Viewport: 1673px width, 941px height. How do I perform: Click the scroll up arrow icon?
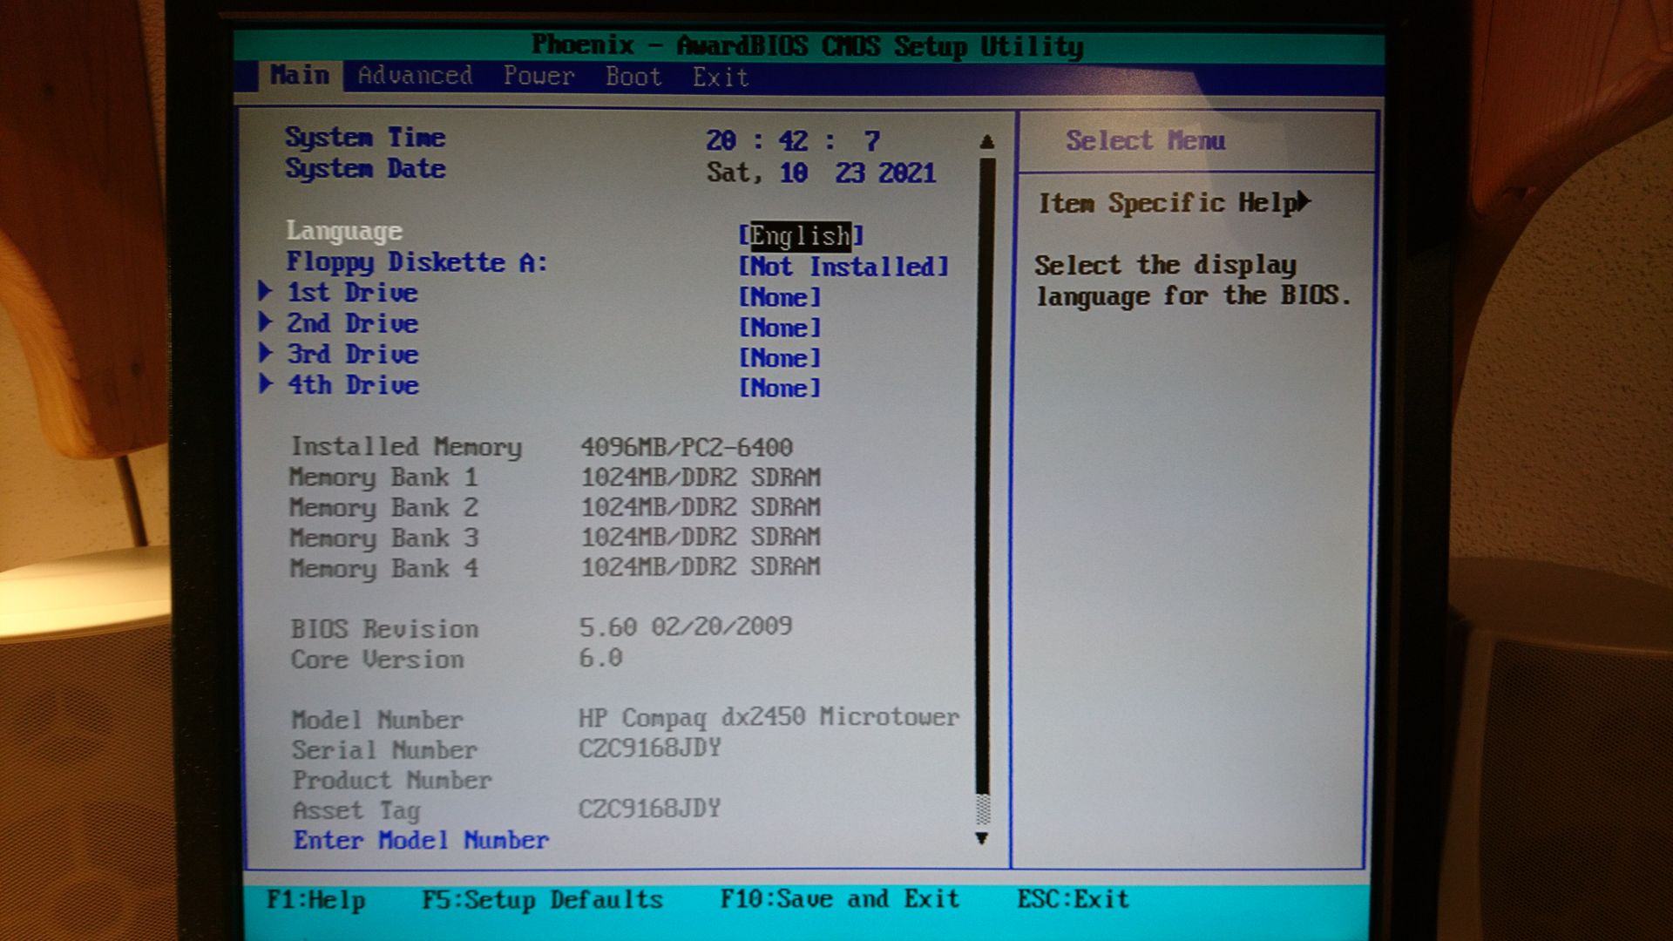[x=986, y=141]
